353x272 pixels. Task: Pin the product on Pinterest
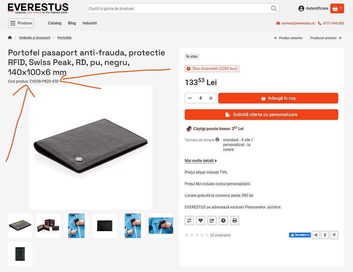coord(334,235)
